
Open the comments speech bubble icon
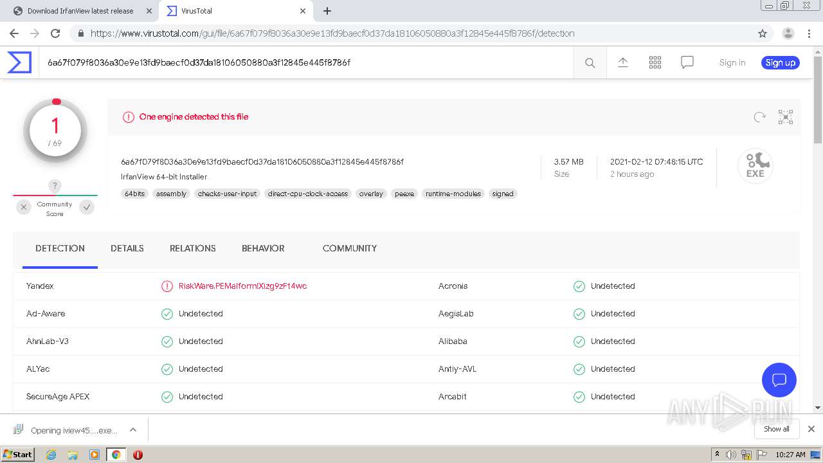click(687, 62)
